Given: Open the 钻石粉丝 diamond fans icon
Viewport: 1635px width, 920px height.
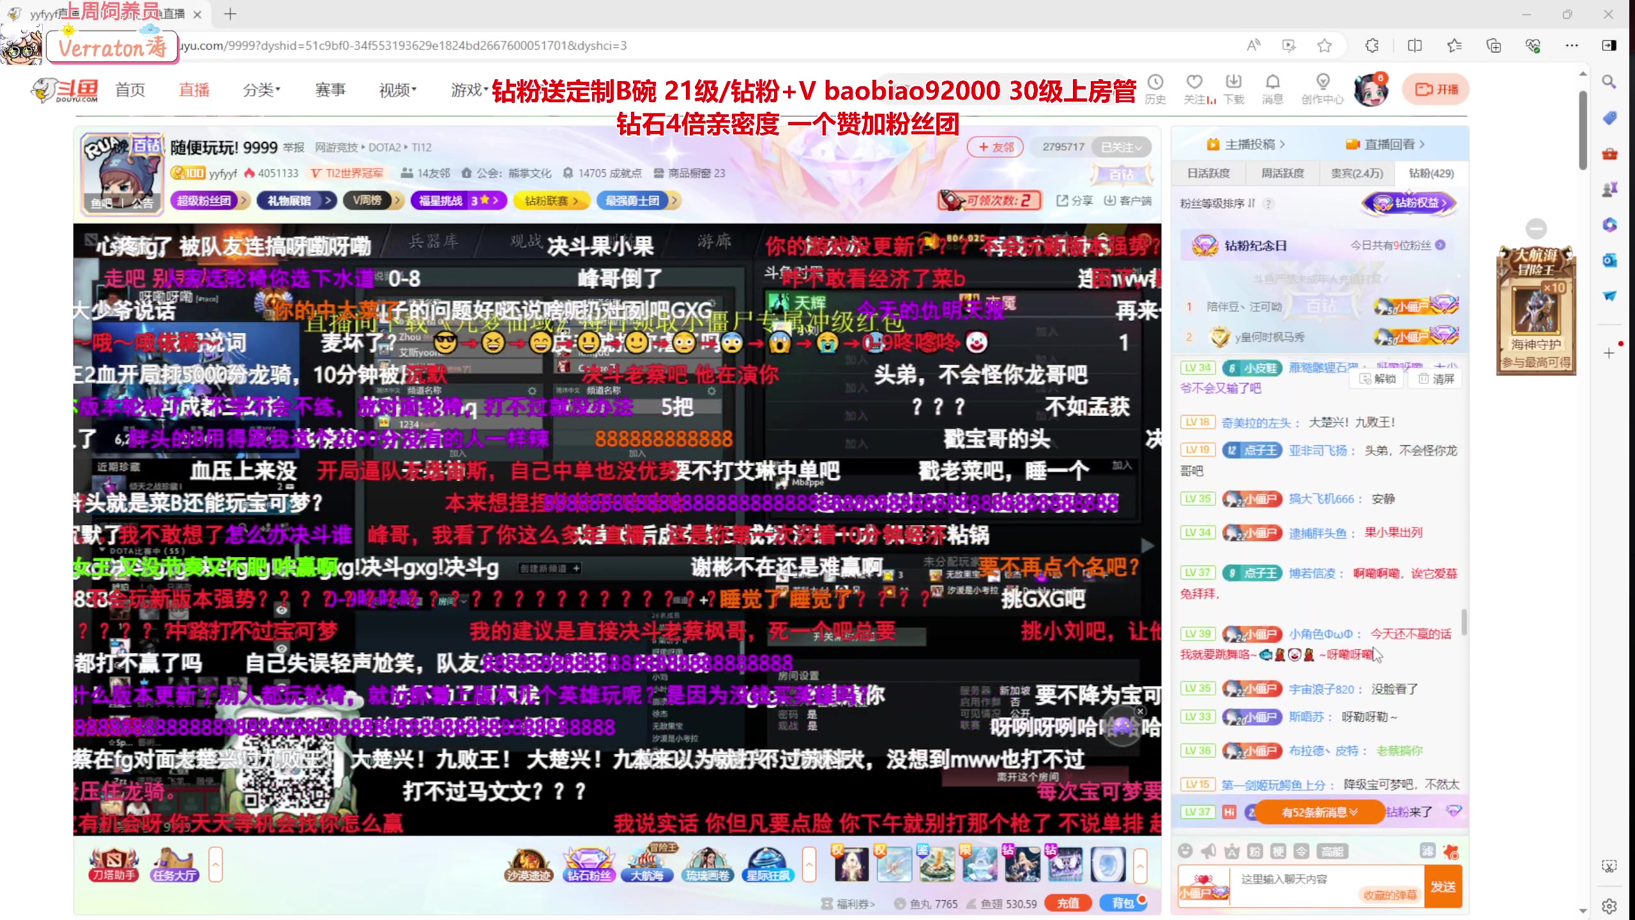Looking at the screenshot, I should coord(589,865).
